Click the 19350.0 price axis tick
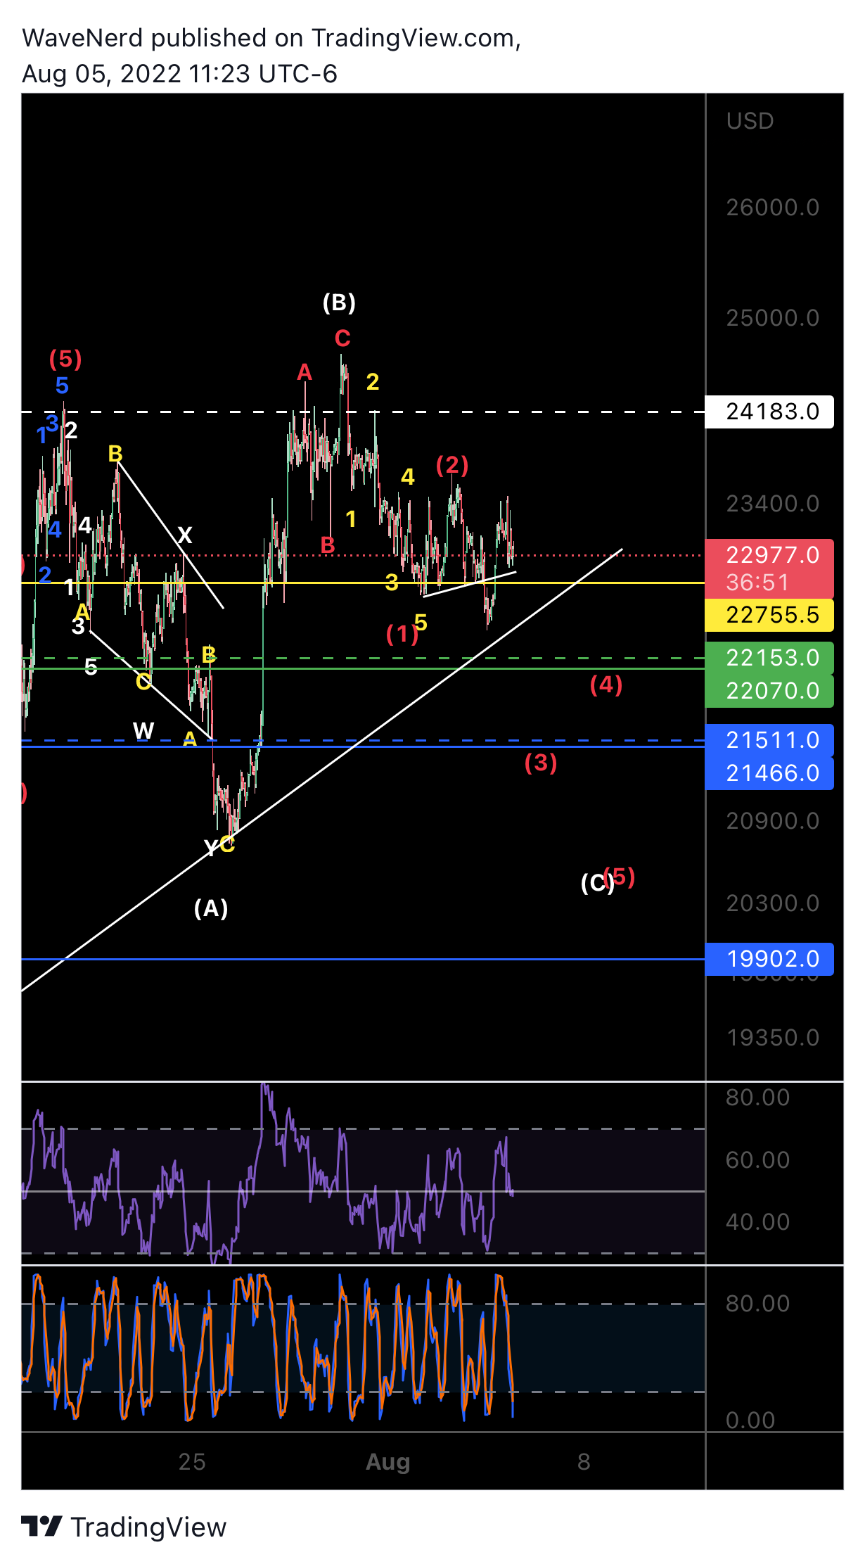 (772, 1038)
